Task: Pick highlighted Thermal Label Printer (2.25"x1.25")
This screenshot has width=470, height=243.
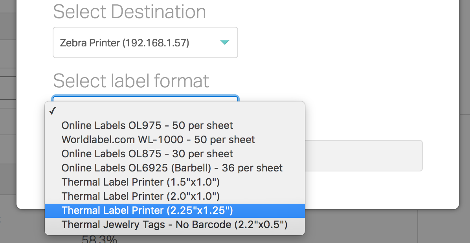Action: pyautogui.click(x=147, y=210)
